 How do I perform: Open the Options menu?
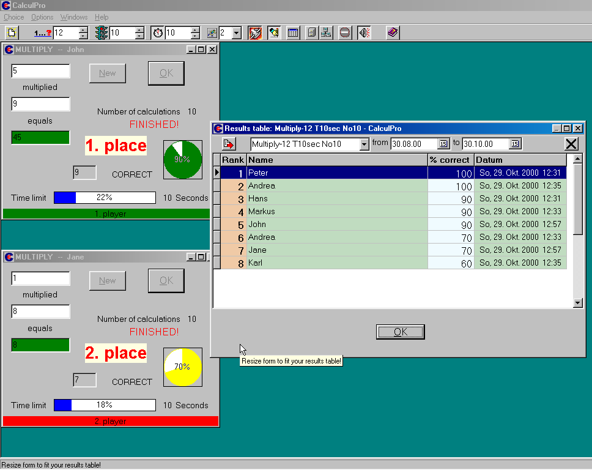[x=42, y=17]
